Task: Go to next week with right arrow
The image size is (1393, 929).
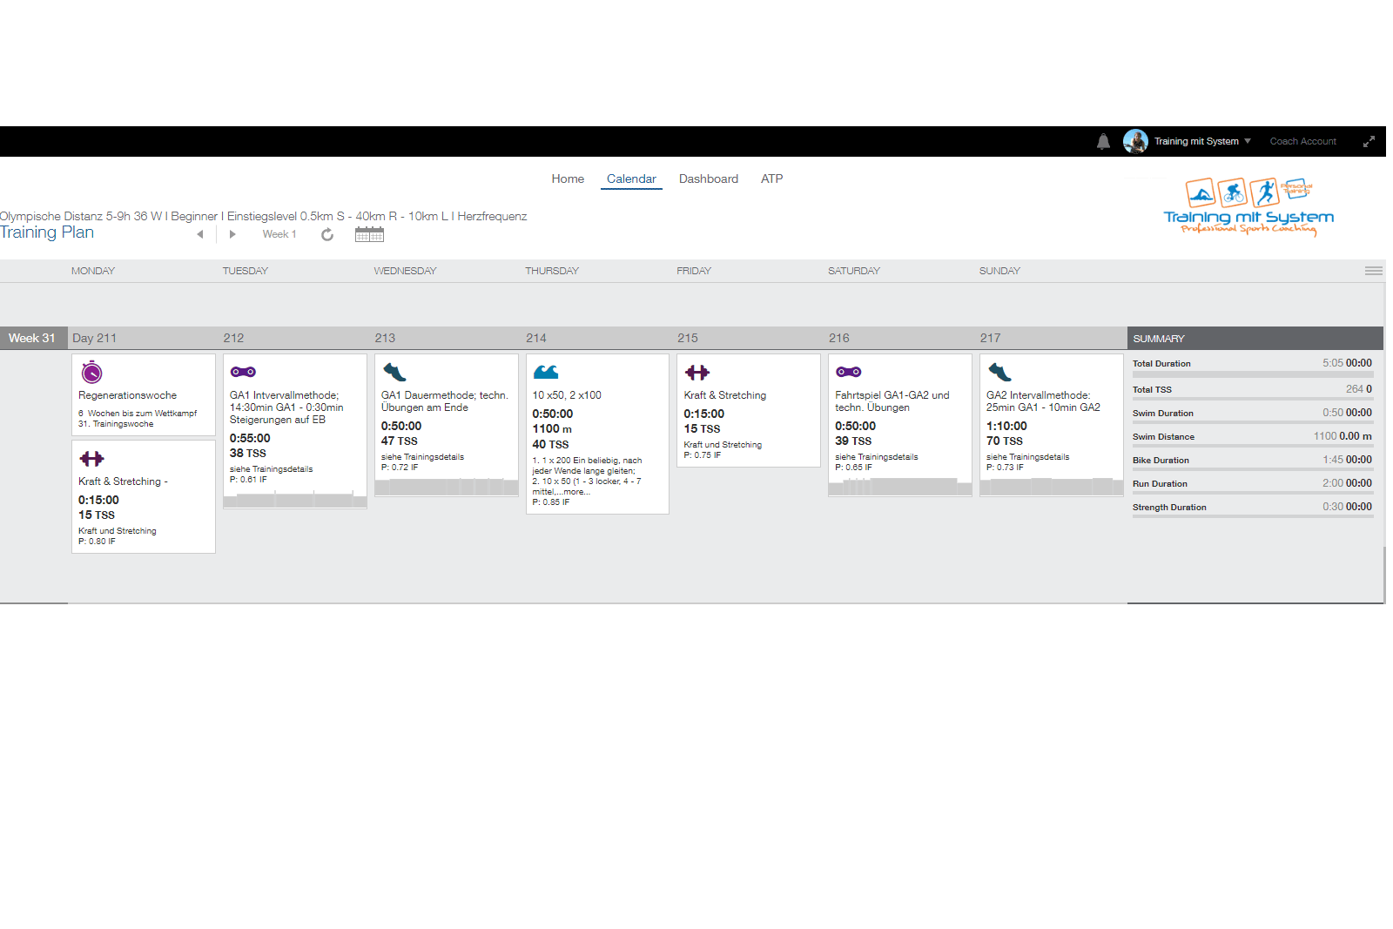Action: click(x=232, y=234)
